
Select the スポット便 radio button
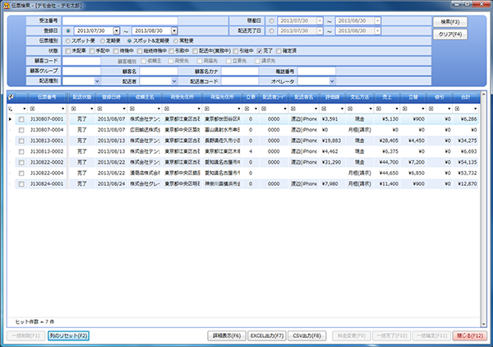tap(67, 39)
